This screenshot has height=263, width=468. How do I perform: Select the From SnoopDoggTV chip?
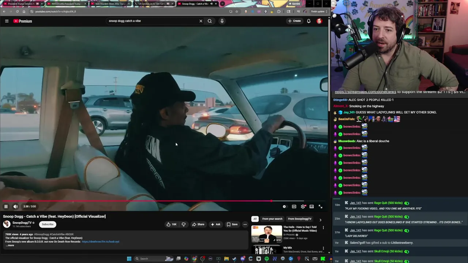300,219
